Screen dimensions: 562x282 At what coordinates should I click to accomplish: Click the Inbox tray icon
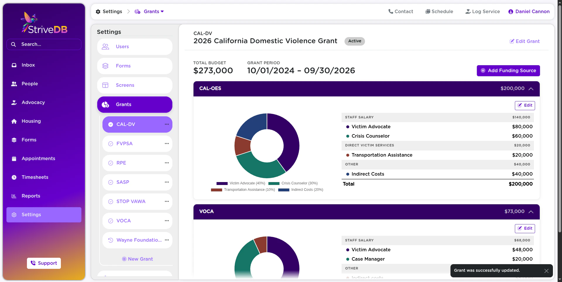[14, 65]
